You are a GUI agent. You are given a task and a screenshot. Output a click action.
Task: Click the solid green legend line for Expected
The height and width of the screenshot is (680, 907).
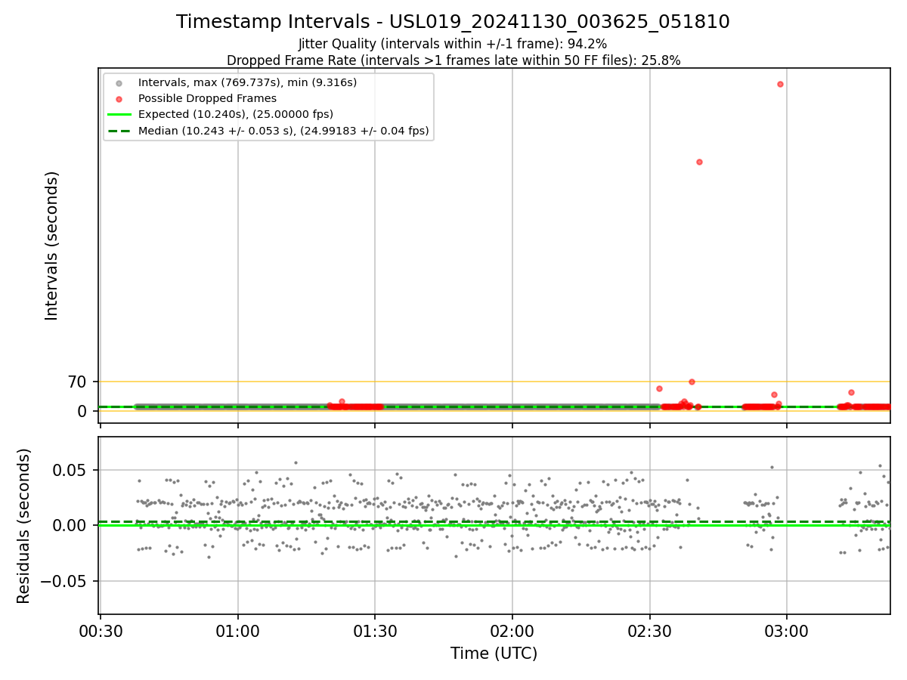(119, 115)
